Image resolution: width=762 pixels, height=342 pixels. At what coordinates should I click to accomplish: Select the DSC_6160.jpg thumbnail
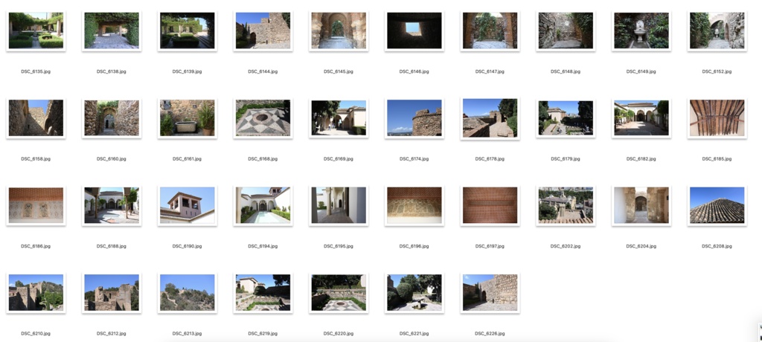click(112, 118)
